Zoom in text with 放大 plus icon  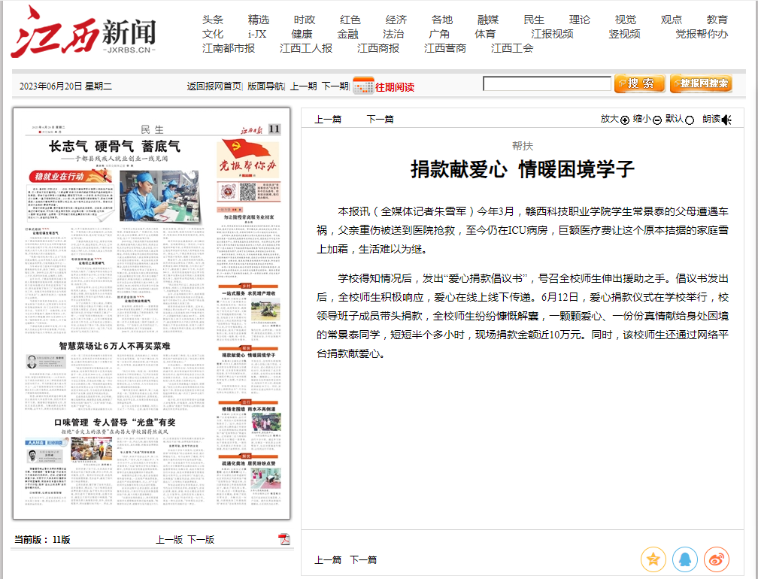tap(624, 120)
